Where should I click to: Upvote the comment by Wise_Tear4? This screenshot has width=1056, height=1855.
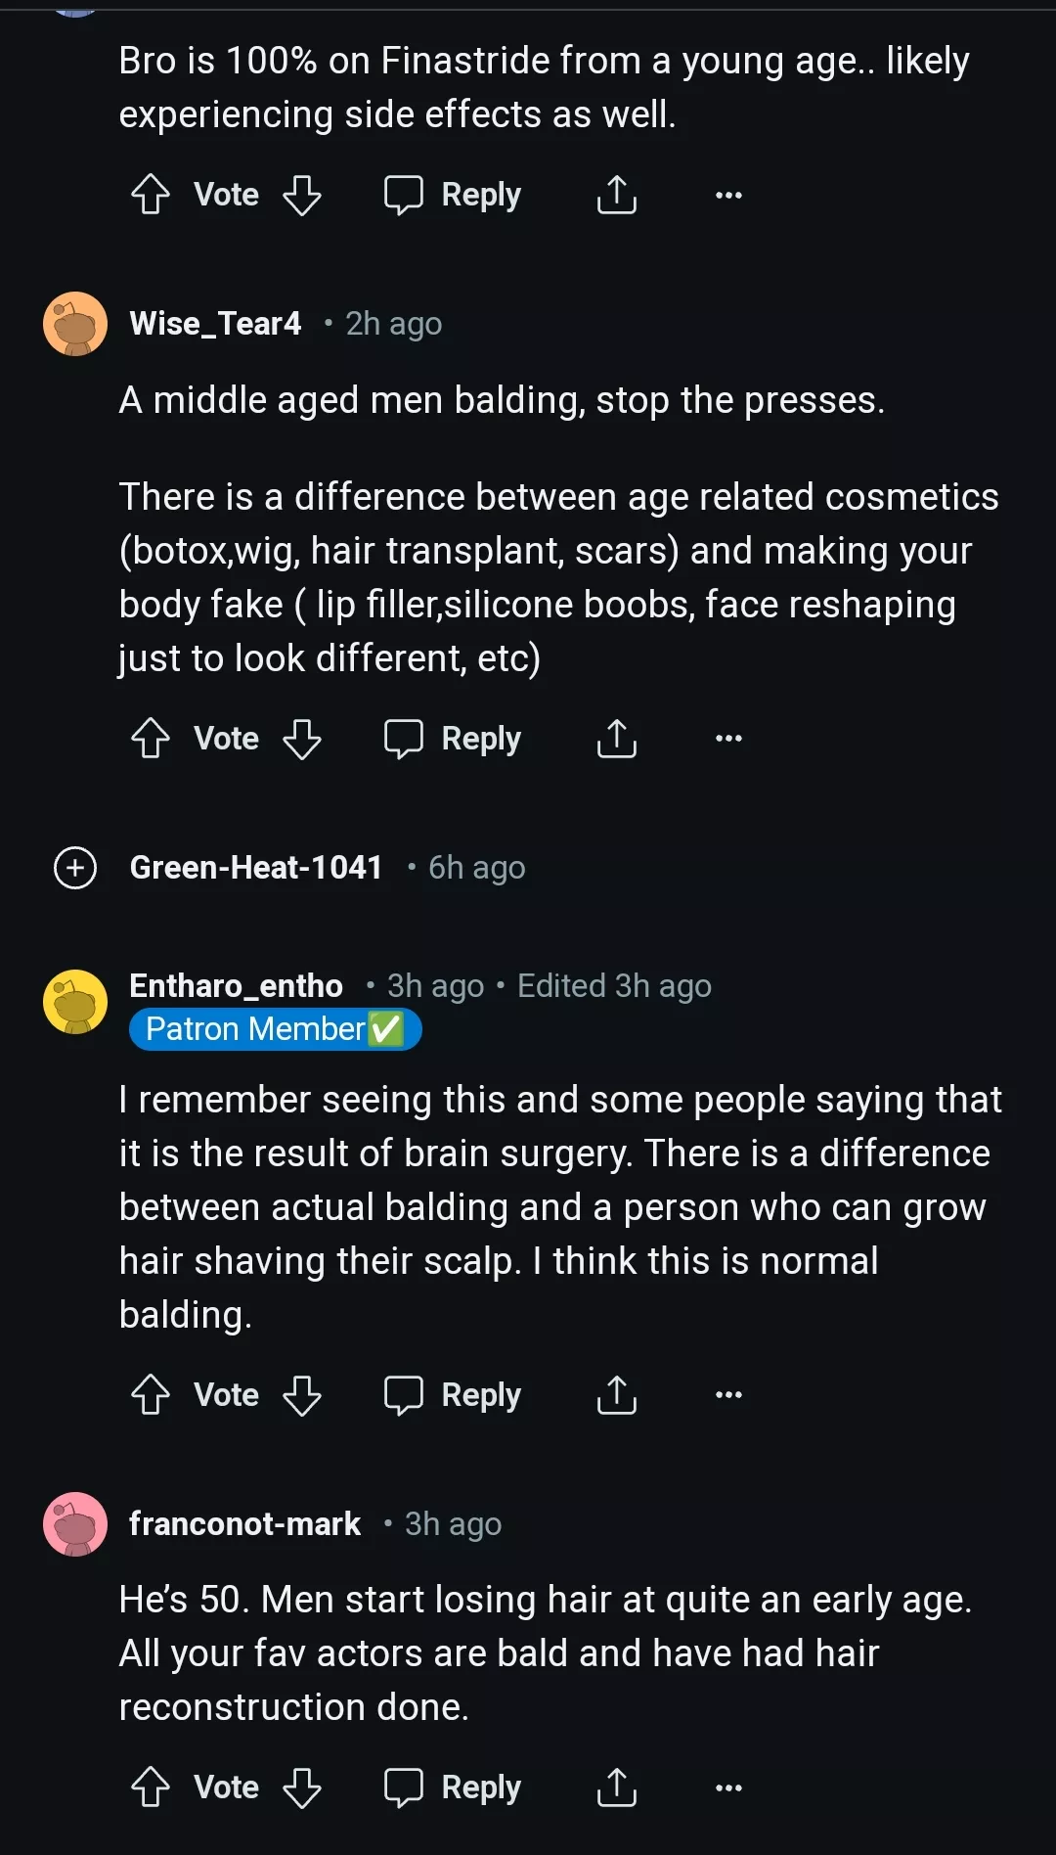click(x=151, y=739)
